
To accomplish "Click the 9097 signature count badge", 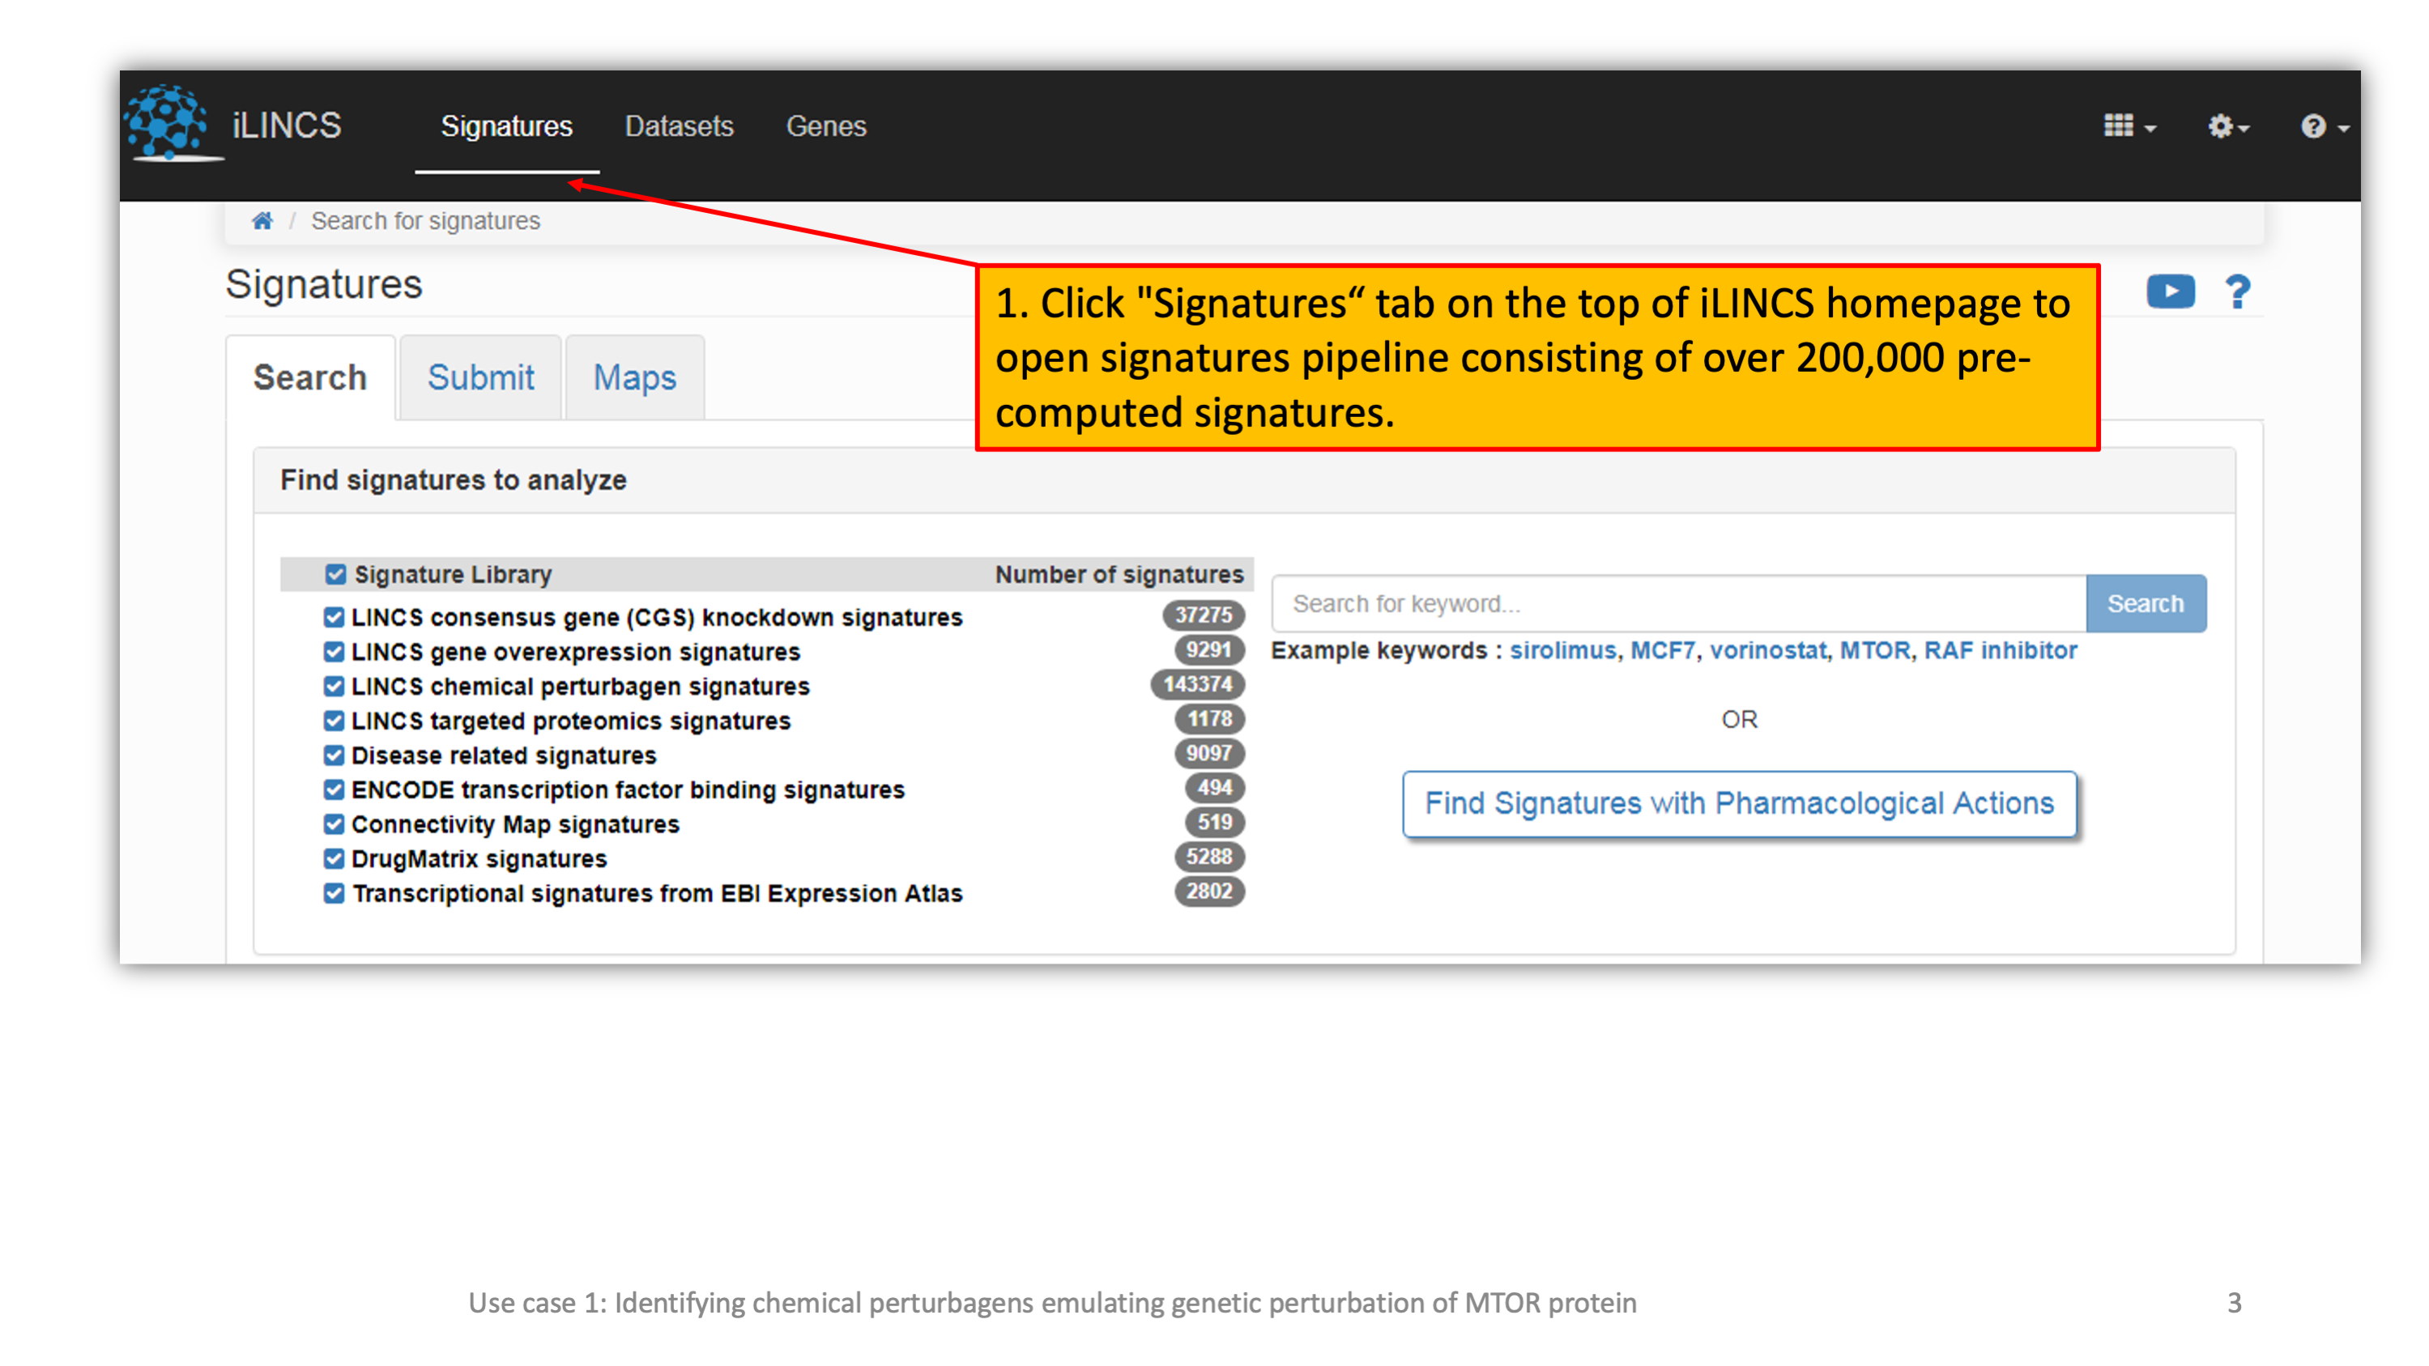I will coord(1209,753).
